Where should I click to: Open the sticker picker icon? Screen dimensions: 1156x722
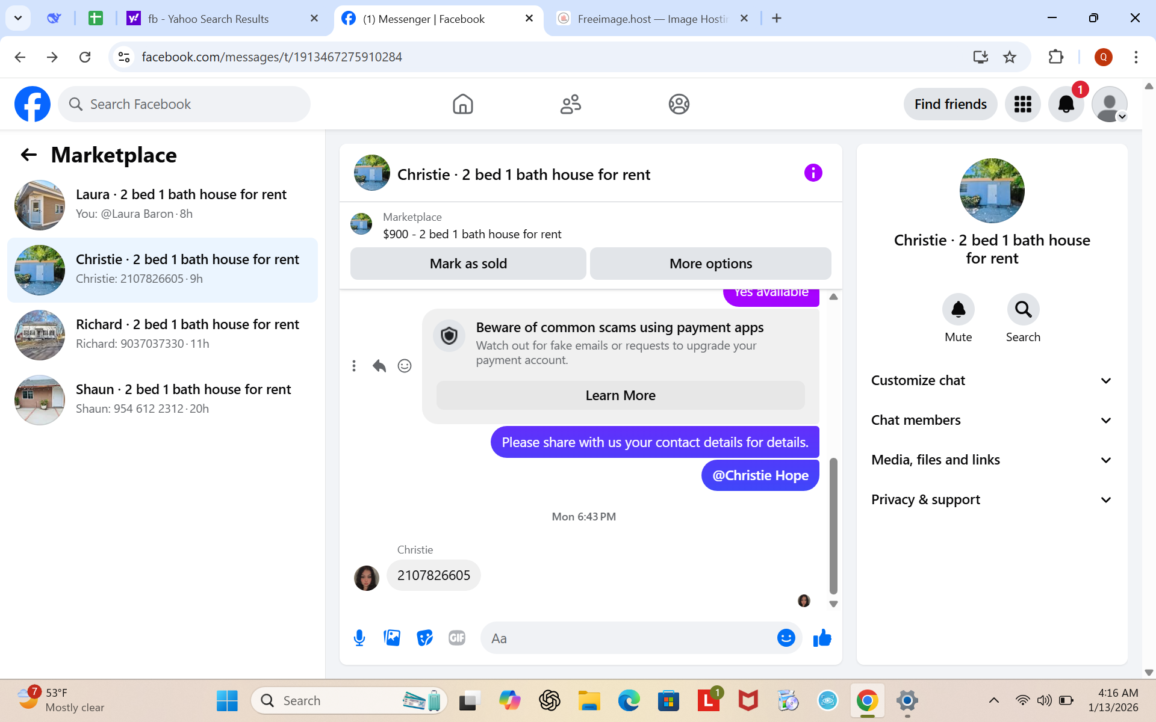click(x=424, y=638)
